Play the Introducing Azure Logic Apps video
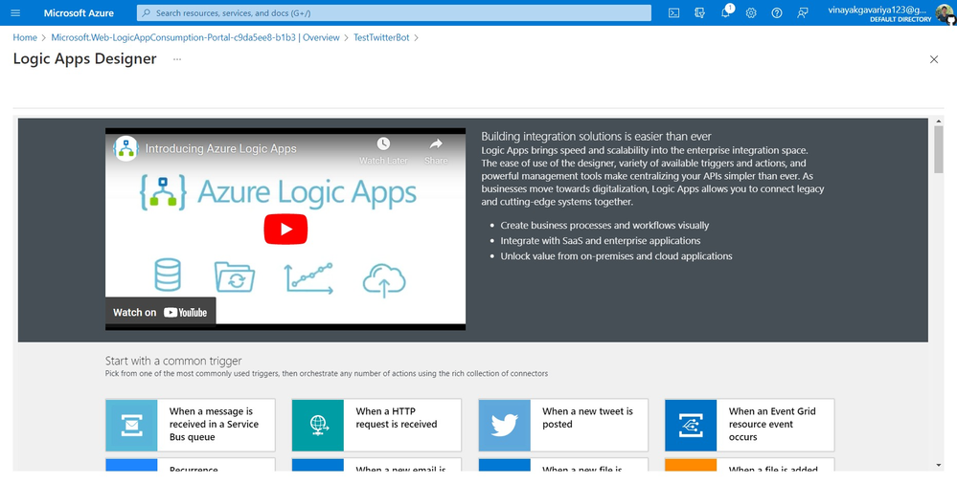 (285, 230)
